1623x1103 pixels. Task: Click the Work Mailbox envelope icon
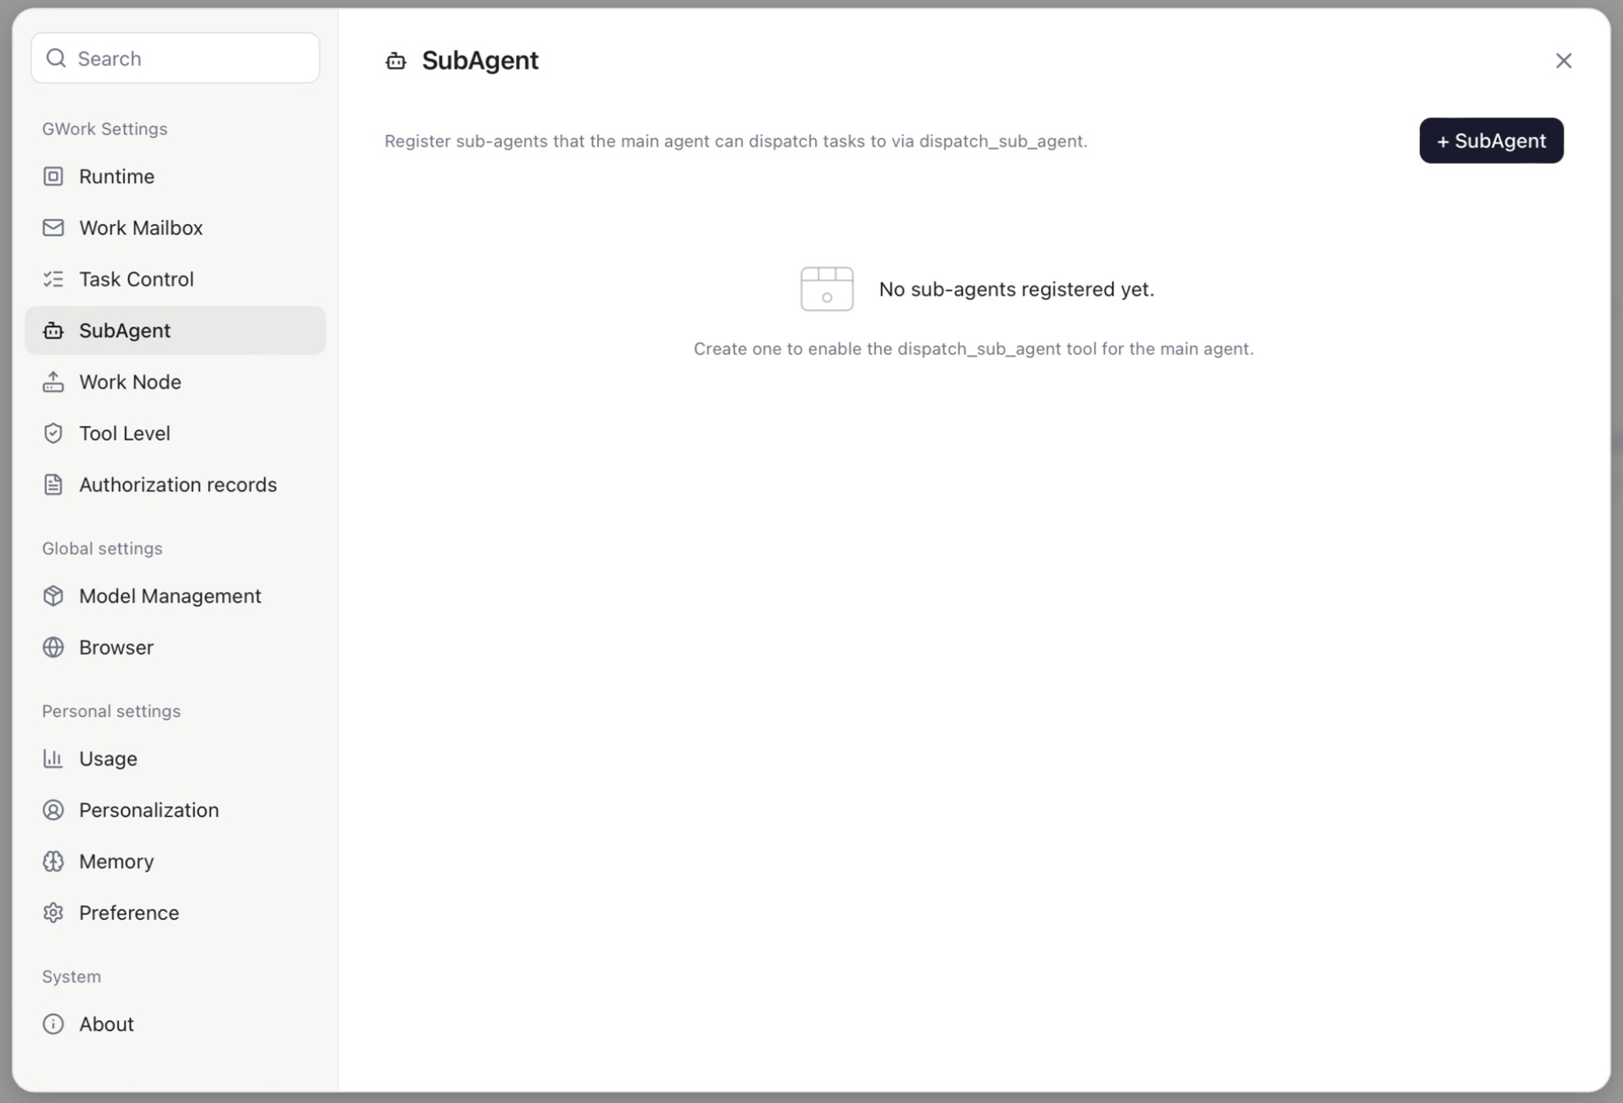pos(53,228)
